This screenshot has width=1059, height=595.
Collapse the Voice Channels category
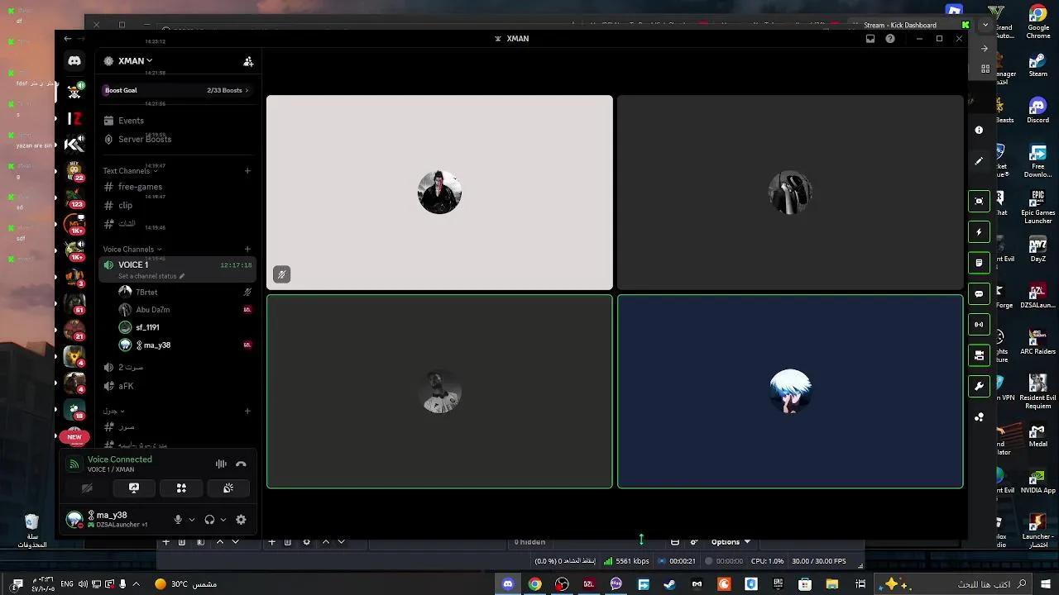[x=132, y=250]
